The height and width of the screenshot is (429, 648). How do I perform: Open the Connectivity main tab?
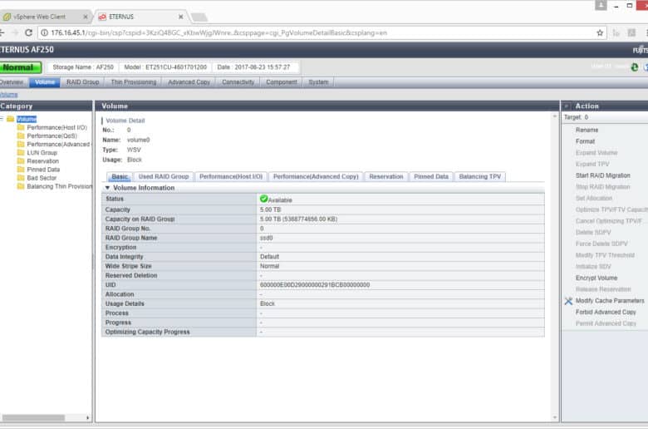point(238,82)
